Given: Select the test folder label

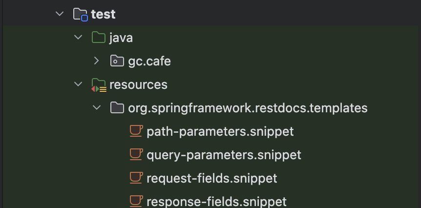Looking at the screenshot, I should 103,14.
